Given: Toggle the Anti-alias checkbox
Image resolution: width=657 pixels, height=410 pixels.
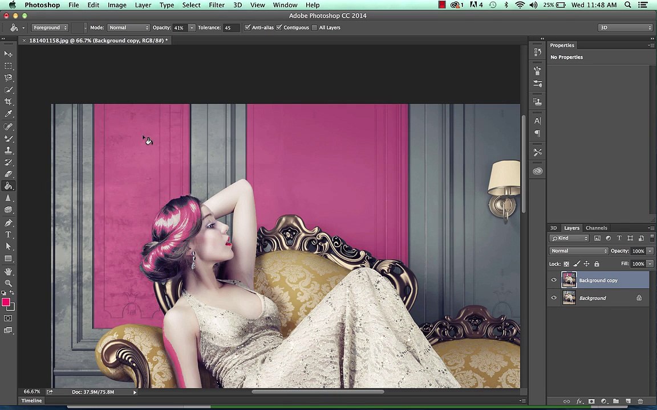Looking at the screenshot, I should tap(248, 27).
